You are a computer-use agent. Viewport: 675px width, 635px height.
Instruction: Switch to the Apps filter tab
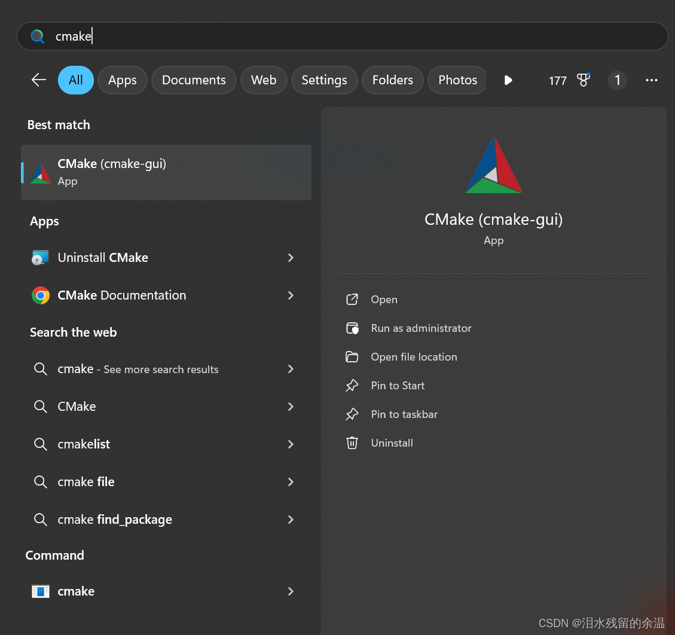pyautogui.click(x=122, y=80)
